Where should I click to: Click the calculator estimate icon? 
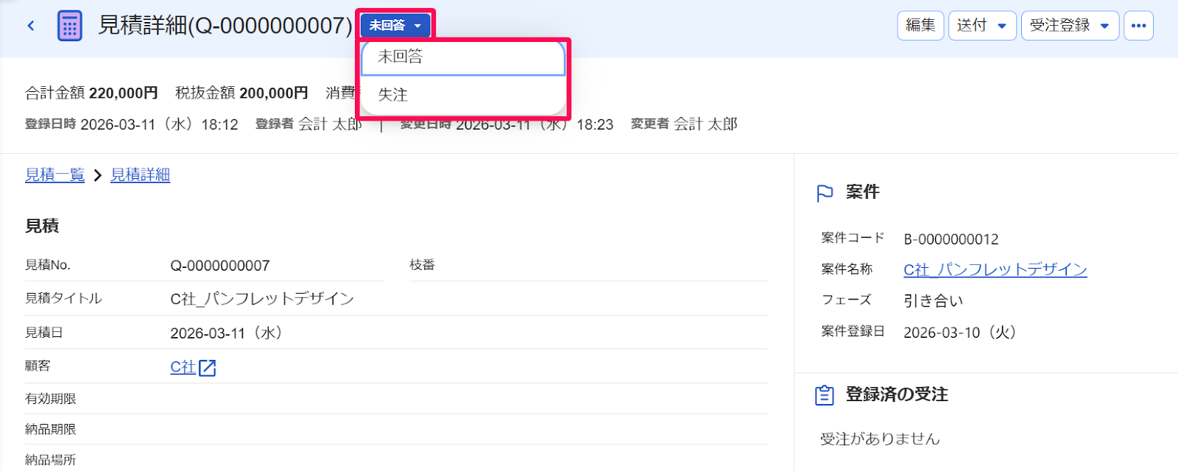click(x=70, y=26)
